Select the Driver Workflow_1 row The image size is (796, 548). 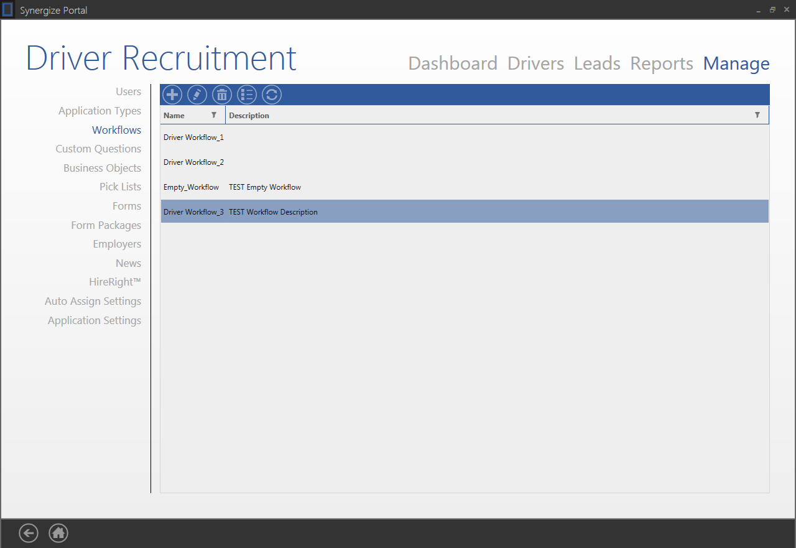[193, 137]
